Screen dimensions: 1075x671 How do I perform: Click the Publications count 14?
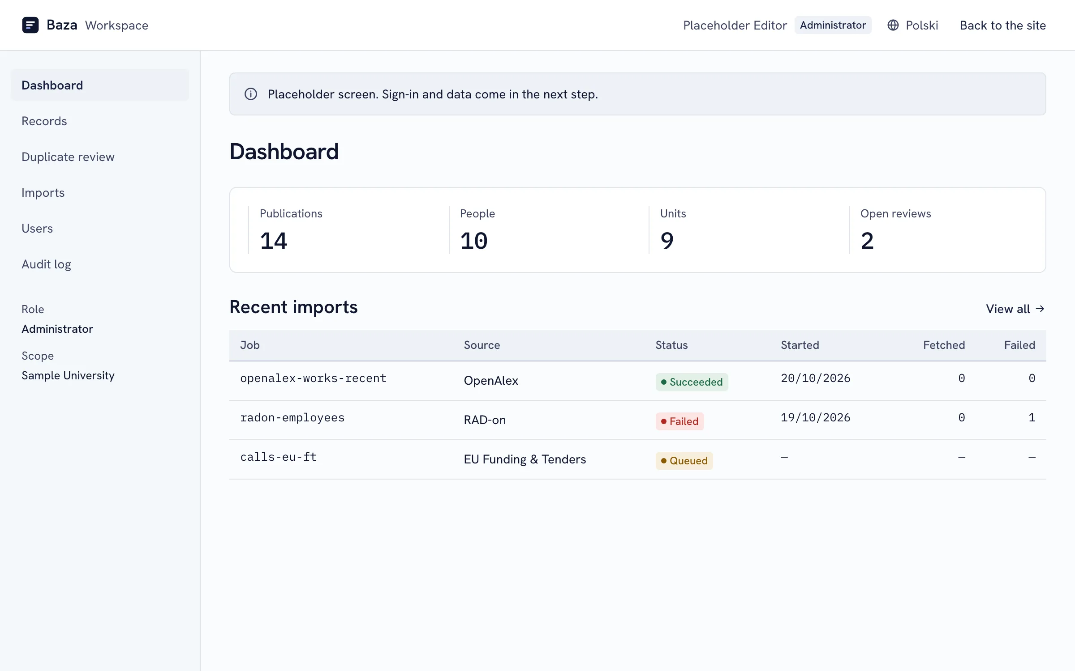273,241
